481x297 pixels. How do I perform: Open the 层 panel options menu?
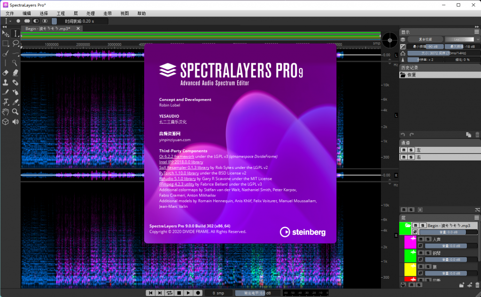coord(477,218)
